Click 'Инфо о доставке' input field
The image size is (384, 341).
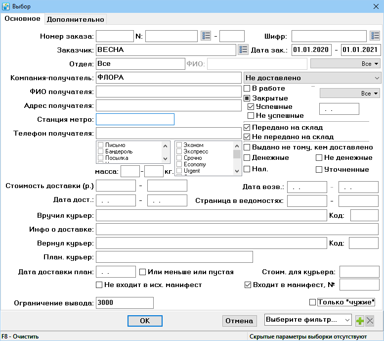click(x=237, y=229)
